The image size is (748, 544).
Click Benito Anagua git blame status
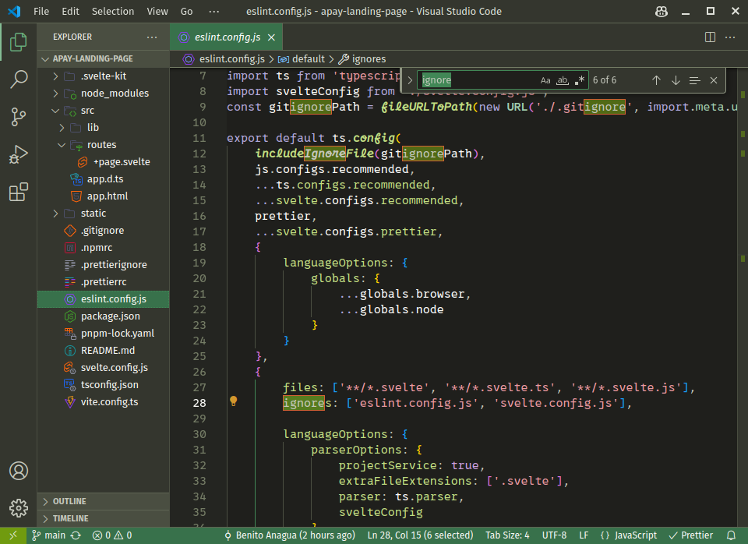pyautogui.click(x=290, y=535)
